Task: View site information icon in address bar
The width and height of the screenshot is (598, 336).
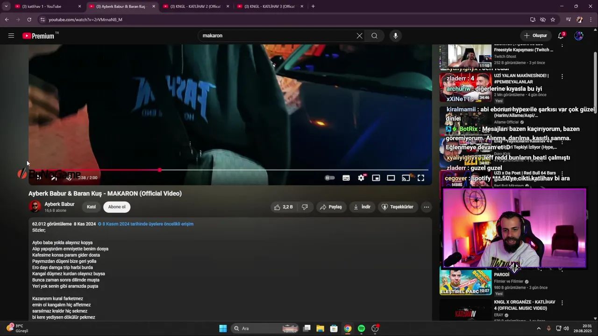Action: click(x=43, y=20)
